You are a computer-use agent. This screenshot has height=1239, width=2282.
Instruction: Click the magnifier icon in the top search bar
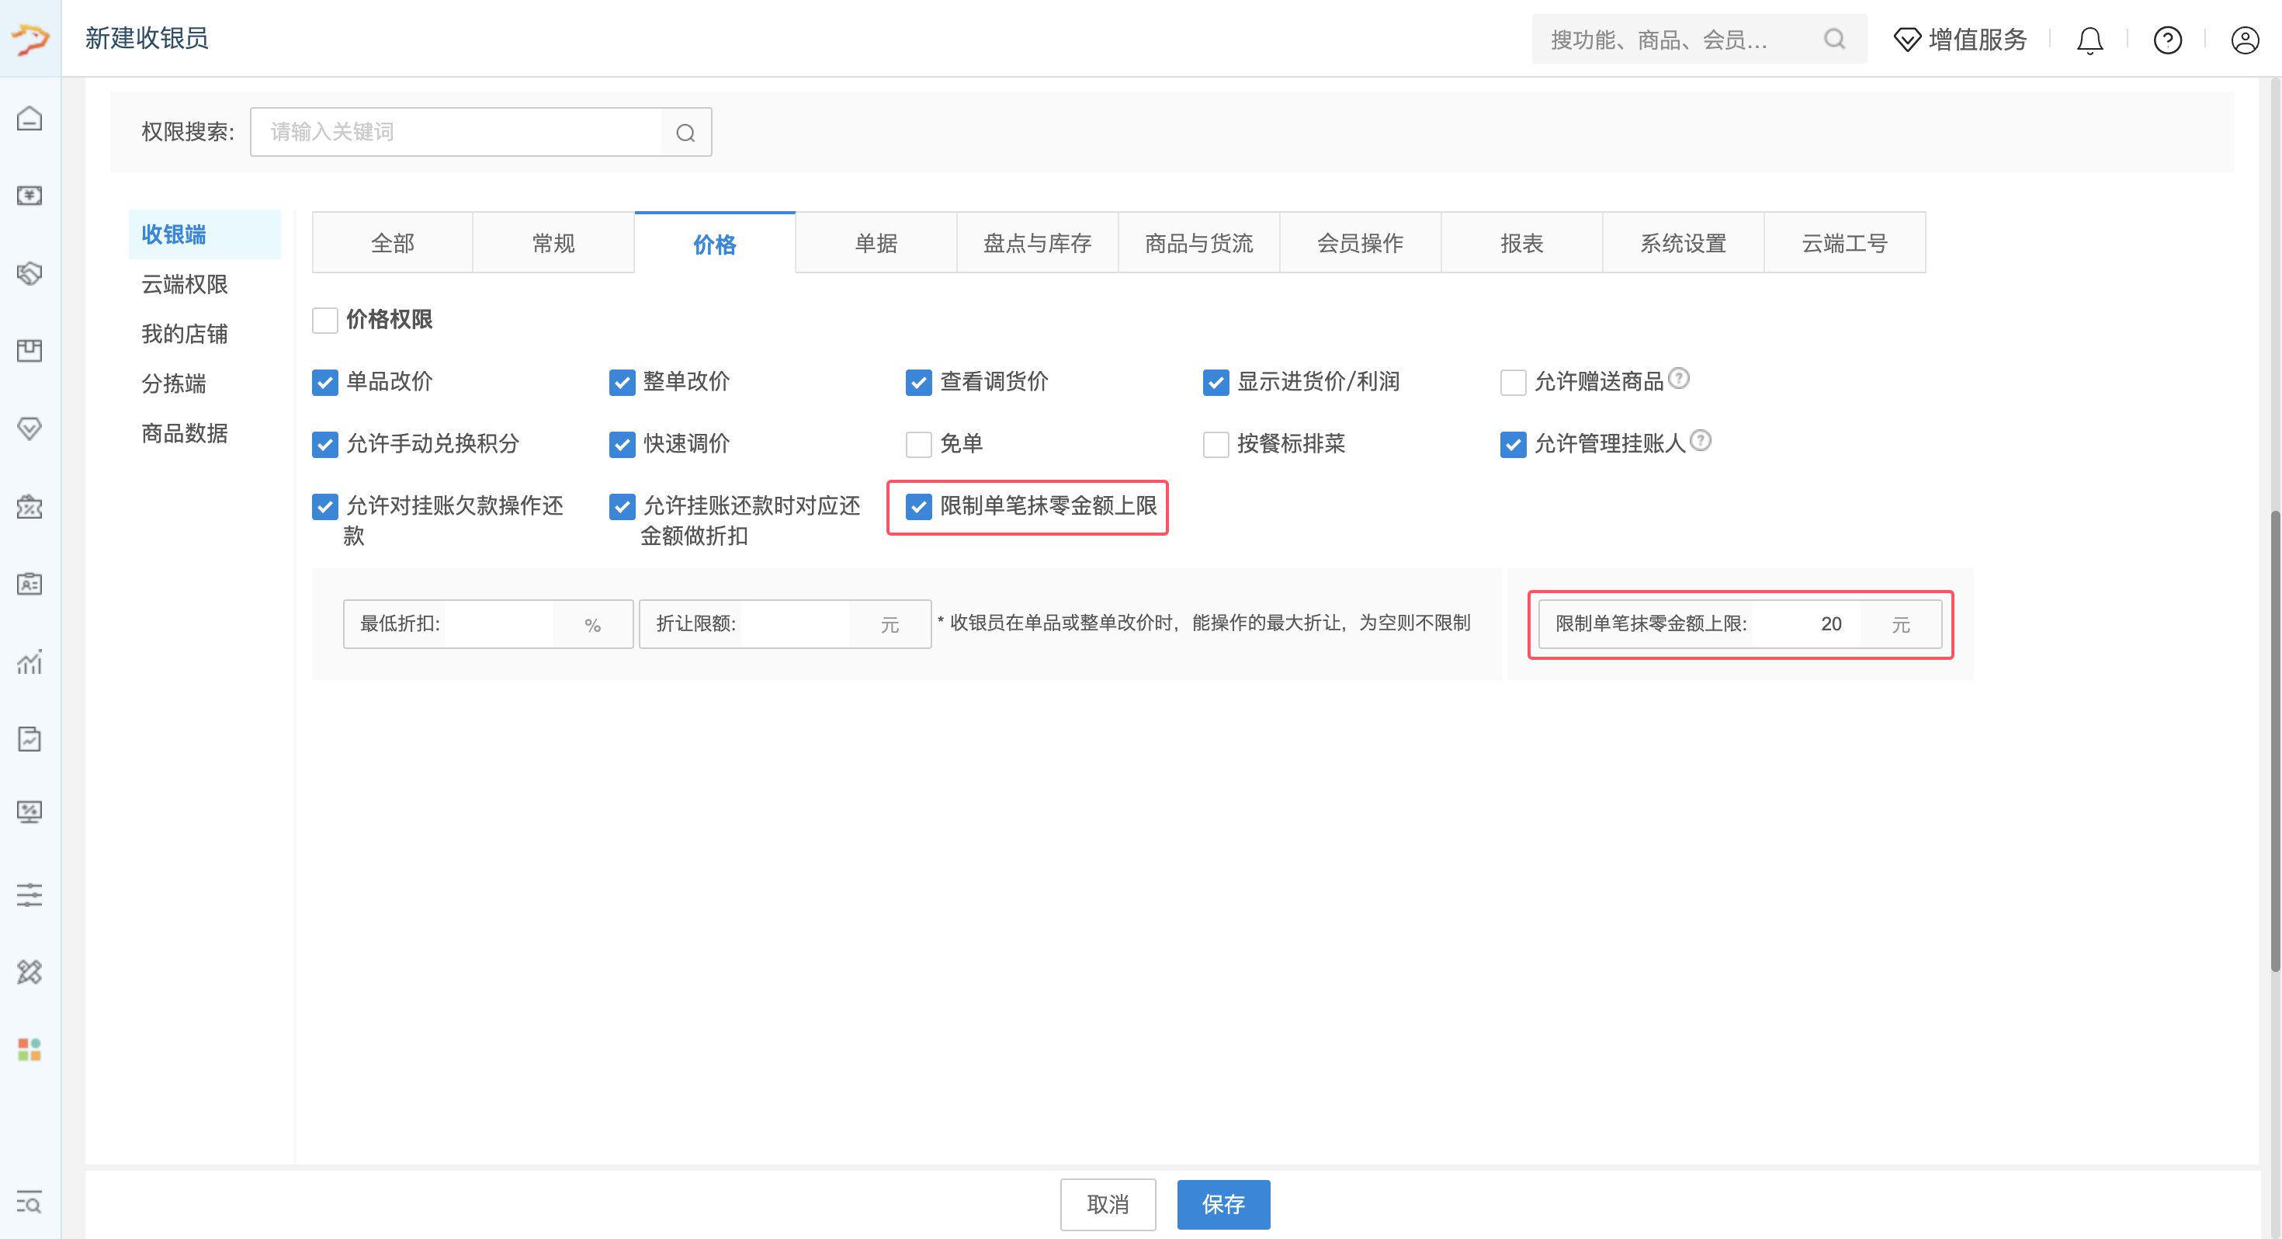1835,39
